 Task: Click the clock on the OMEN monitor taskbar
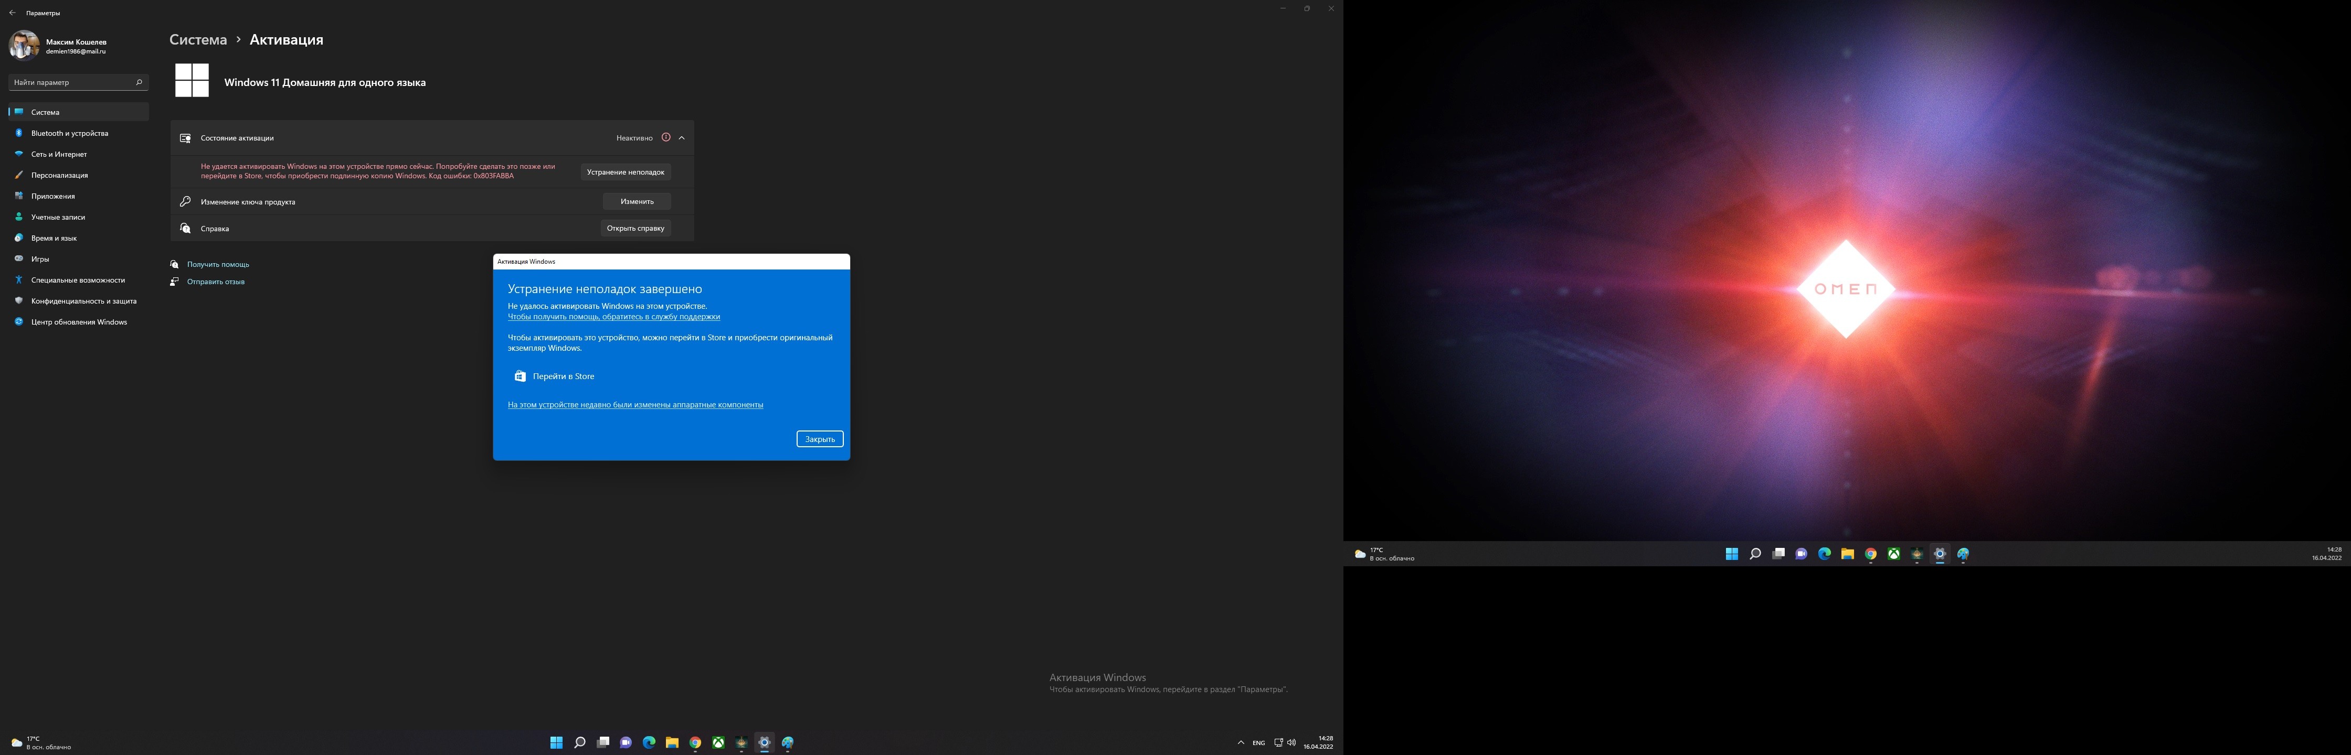click(x=2326, y=554)
